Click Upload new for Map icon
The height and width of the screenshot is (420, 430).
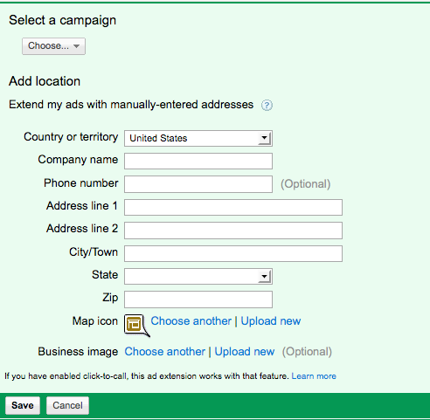(x=271, y=321)
